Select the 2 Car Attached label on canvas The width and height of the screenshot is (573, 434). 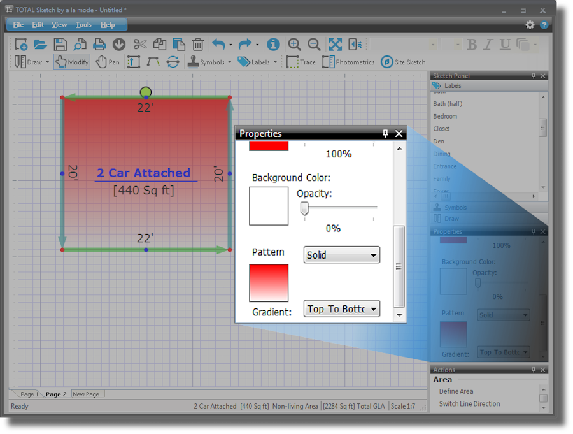click(x=144, y=173)
